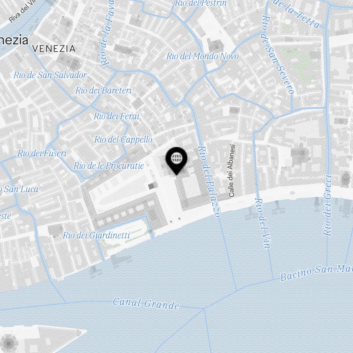Click the Rio del Palazzo canal label
The height and width of the screenshot is (353, 353).
tap(209, 181)
